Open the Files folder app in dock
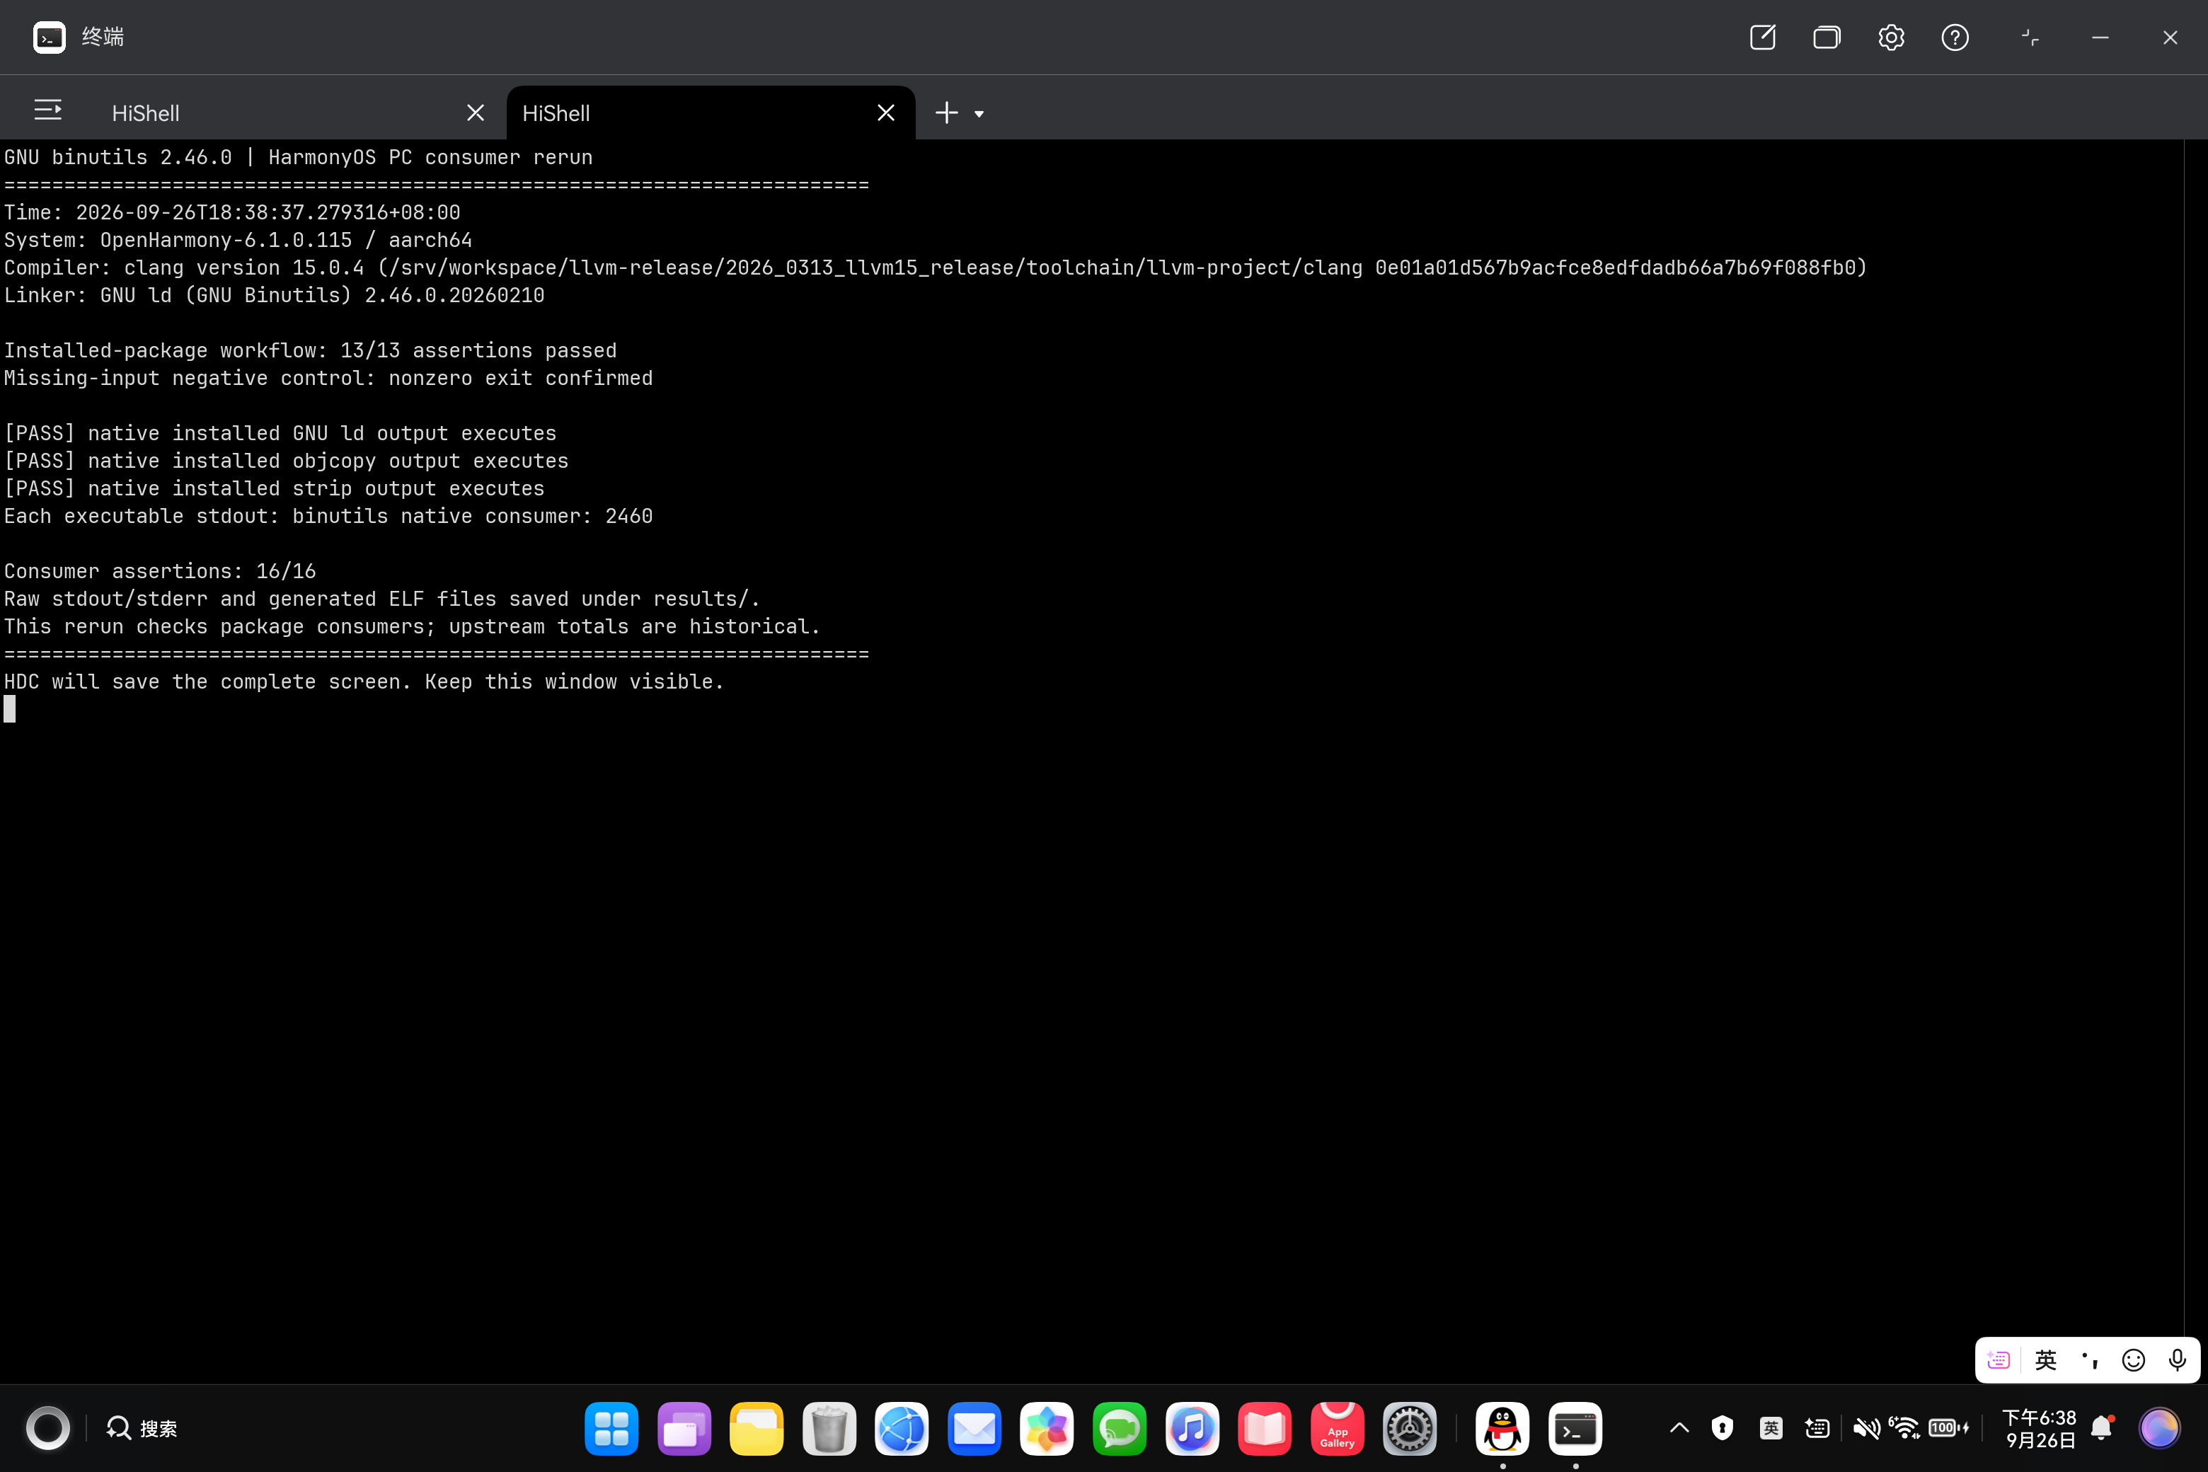This screenshot has height=1472, width=2208. click(757, 1428)
